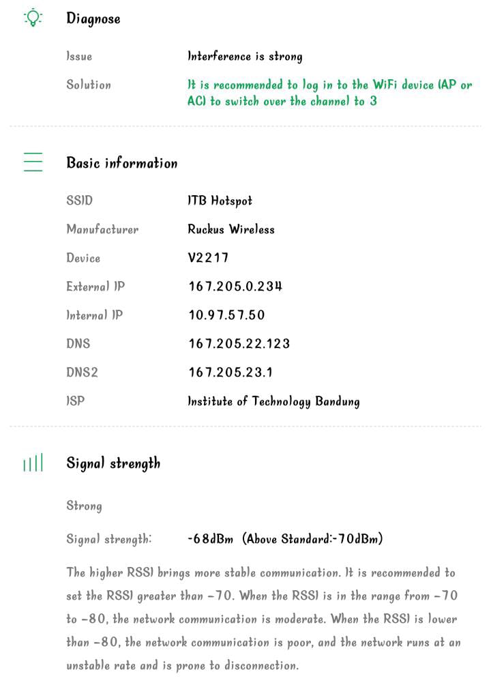Image resolution: width=491 pixels, height=687 pixels.
Task: Click the Manufacturer value Ruckus Wireless
Action: click(x=231, y=229)
